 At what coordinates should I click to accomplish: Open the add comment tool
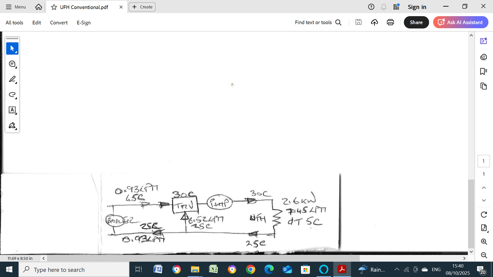pyautogui.click(x=12, y=64)
